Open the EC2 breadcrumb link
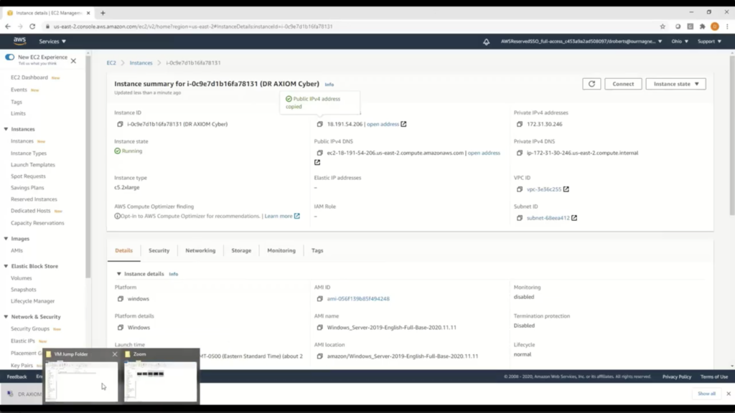735x413 pixels. click(x=111, y=63)
